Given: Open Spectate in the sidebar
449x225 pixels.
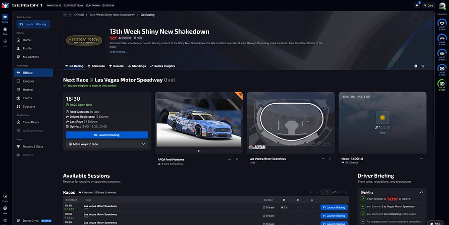Looking at the screenshot, I should click(33, 107).
